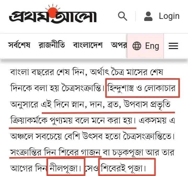
Task: Select the সর্বশেষ tab
Action: pyautogui.click(x=19, y=45)
